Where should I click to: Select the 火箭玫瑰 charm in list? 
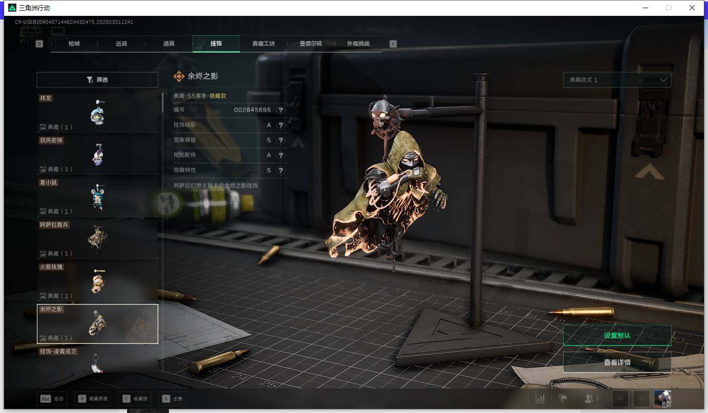[x=97, y=281]
